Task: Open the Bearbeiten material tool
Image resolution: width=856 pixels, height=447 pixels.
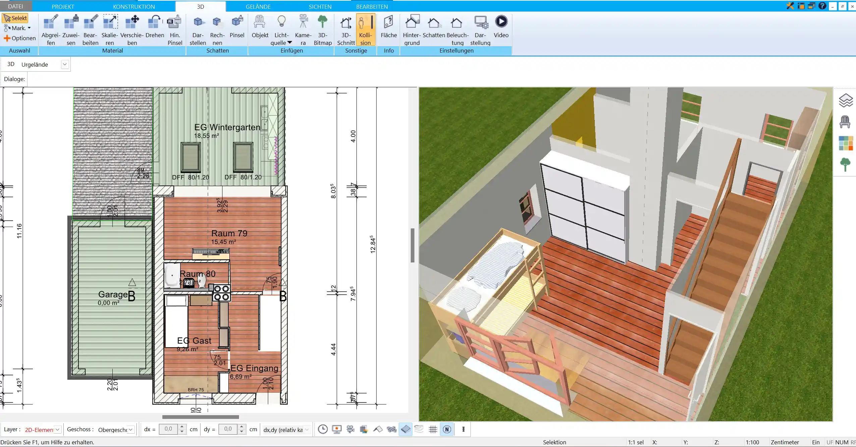Action: (91, 30)
